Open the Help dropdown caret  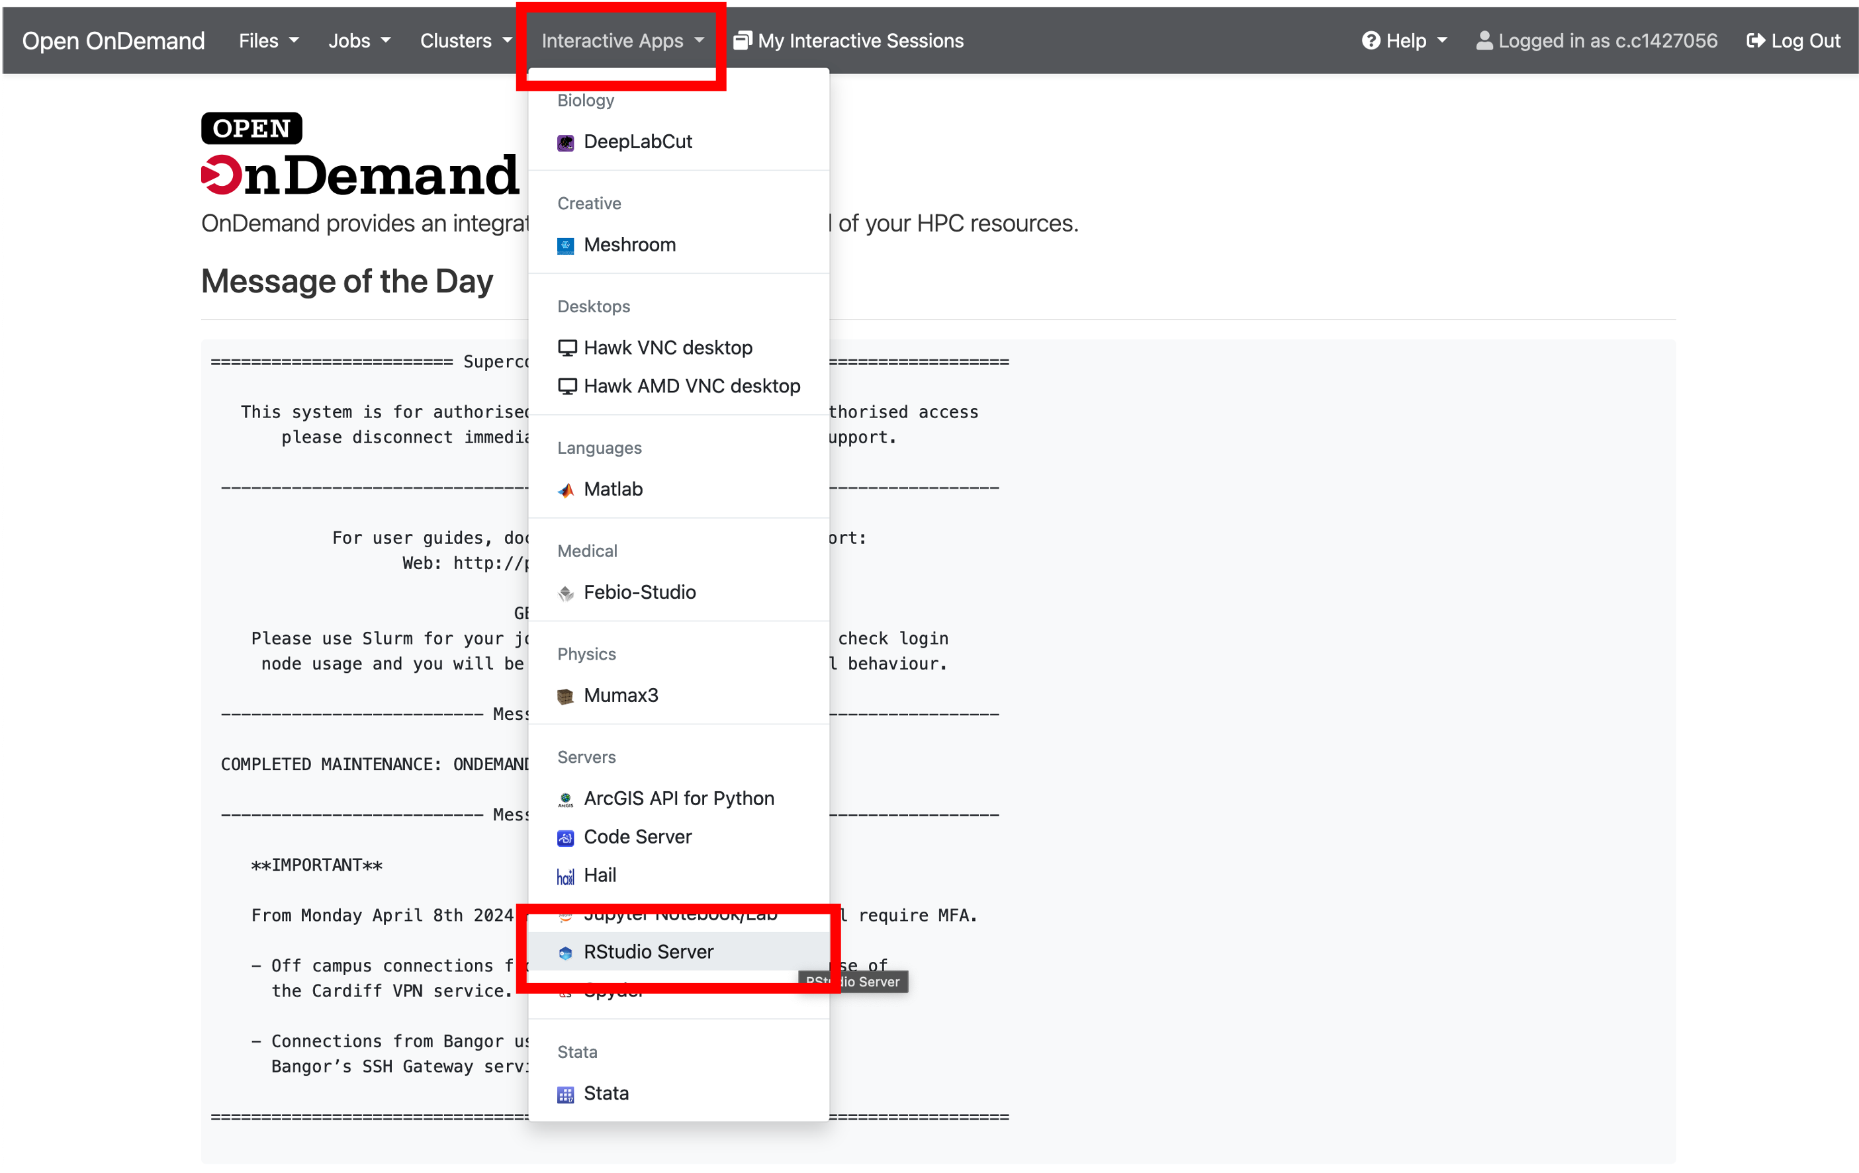(1443, 40)
